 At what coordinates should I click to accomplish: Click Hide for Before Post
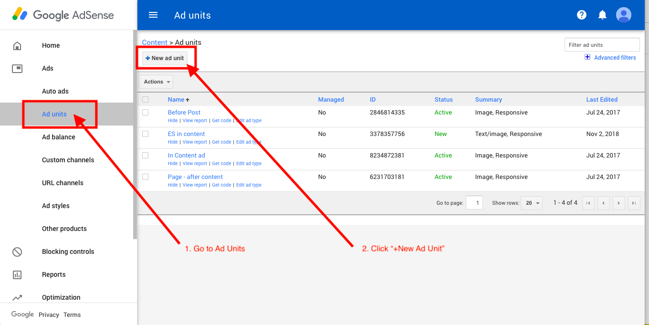tap(173, 121)
